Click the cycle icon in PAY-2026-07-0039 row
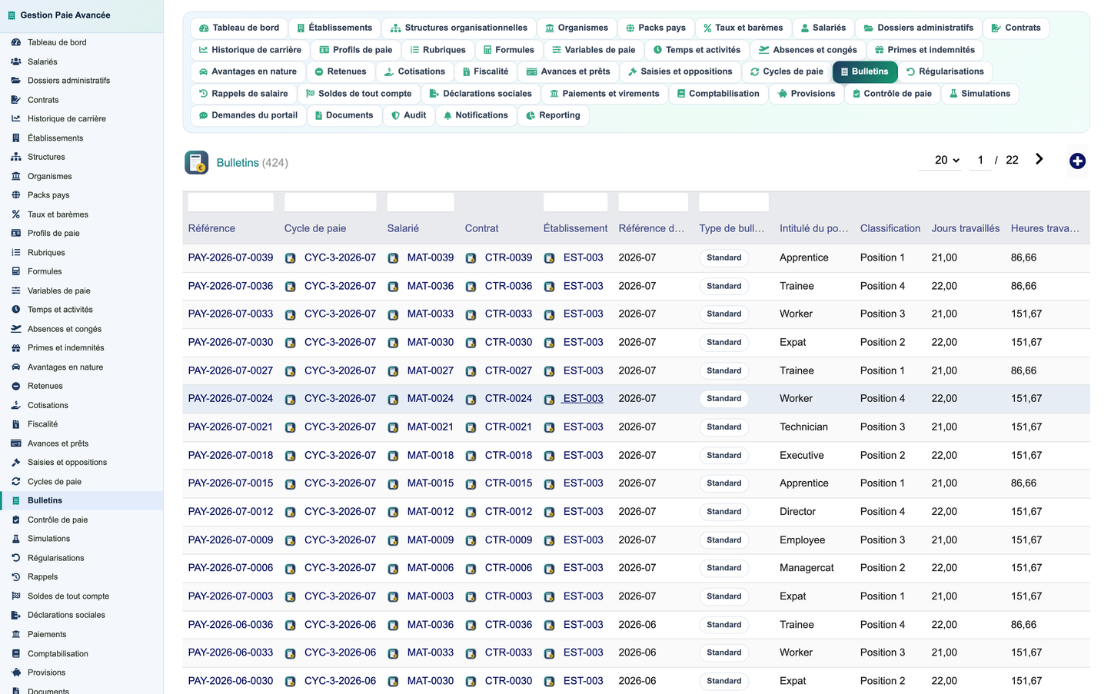 pyautogui.click(x=291, y=258)
